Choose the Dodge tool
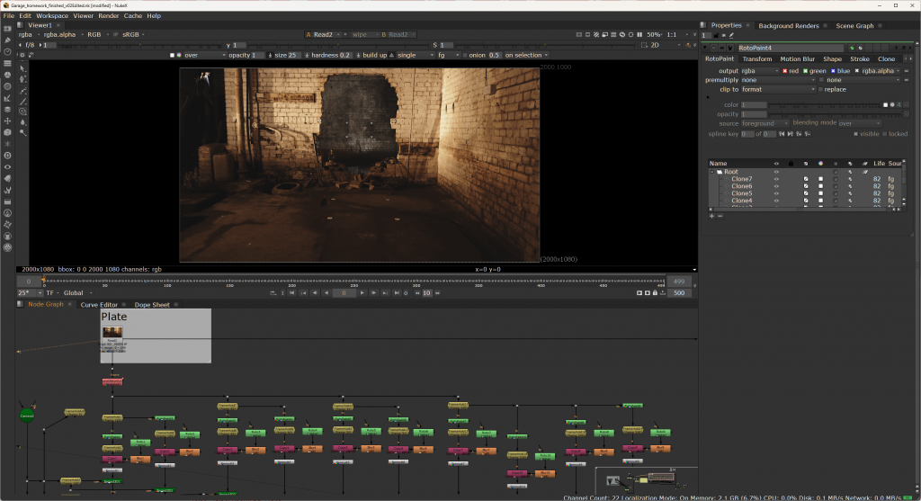Image resolution: width=921 pixels, height=501 pixels. click(x=22, y=133)
